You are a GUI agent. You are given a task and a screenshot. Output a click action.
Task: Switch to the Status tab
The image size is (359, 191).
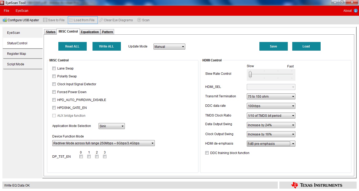(x=51, y=32)
